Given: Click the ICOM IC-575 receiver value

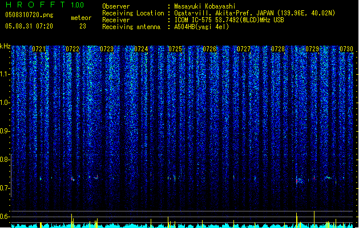Looking at the screenshot, I should pyautogui.click(x=229, y=20).
